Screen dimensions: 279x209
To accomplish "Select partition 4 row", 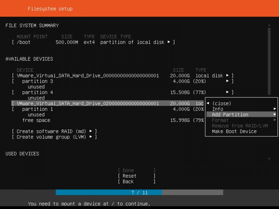I will click(122, 93).
